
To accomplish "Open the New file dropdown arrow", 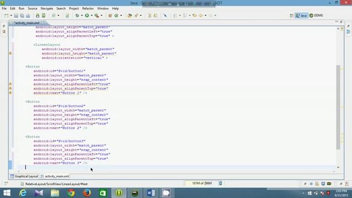I will point(11,15).
